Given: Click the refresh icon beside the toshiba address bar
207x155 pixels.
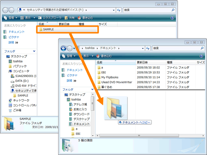Looking at the screenshot, I should pos(148,48).
